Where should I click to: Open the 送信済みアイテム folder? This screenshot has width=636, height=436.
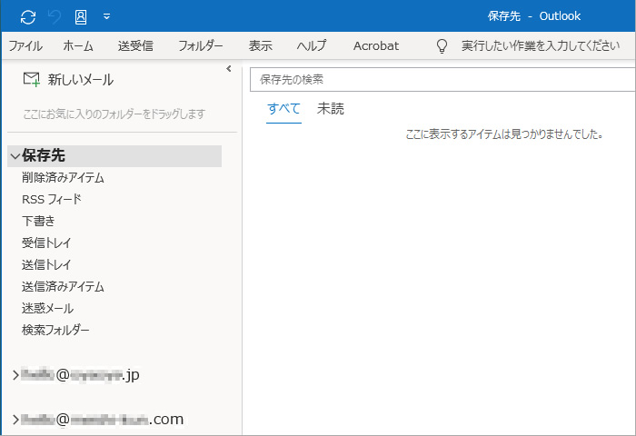coord(63,287)
